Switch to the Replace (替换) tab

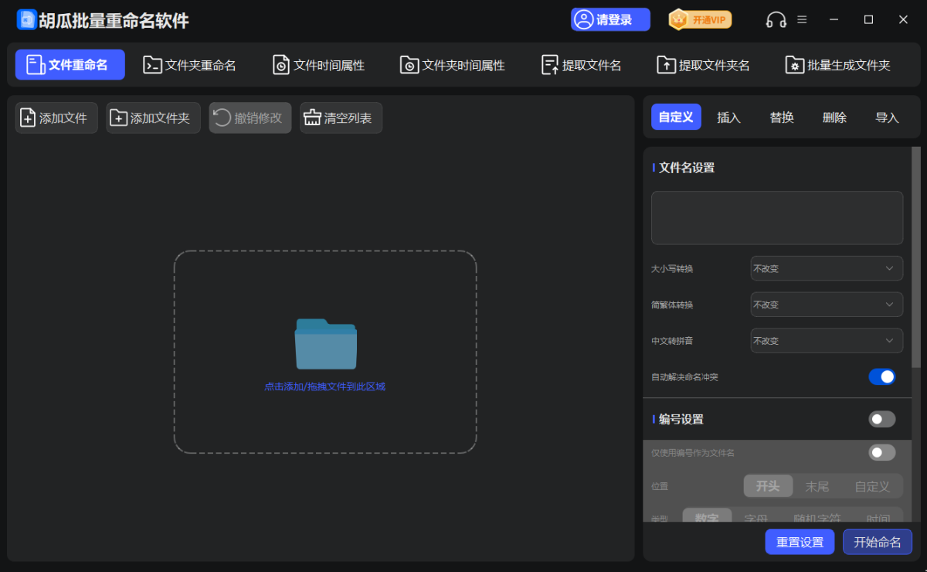point(781,117)
